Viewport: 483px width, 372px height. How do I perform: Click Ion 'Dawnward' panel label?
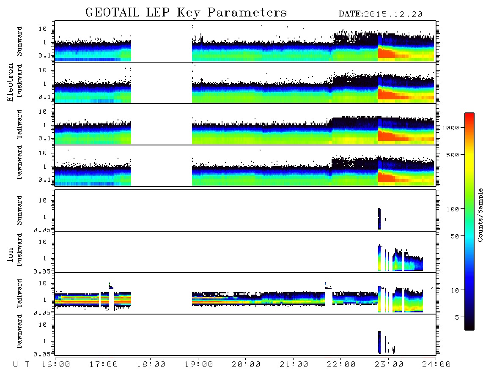coord(19,331)
